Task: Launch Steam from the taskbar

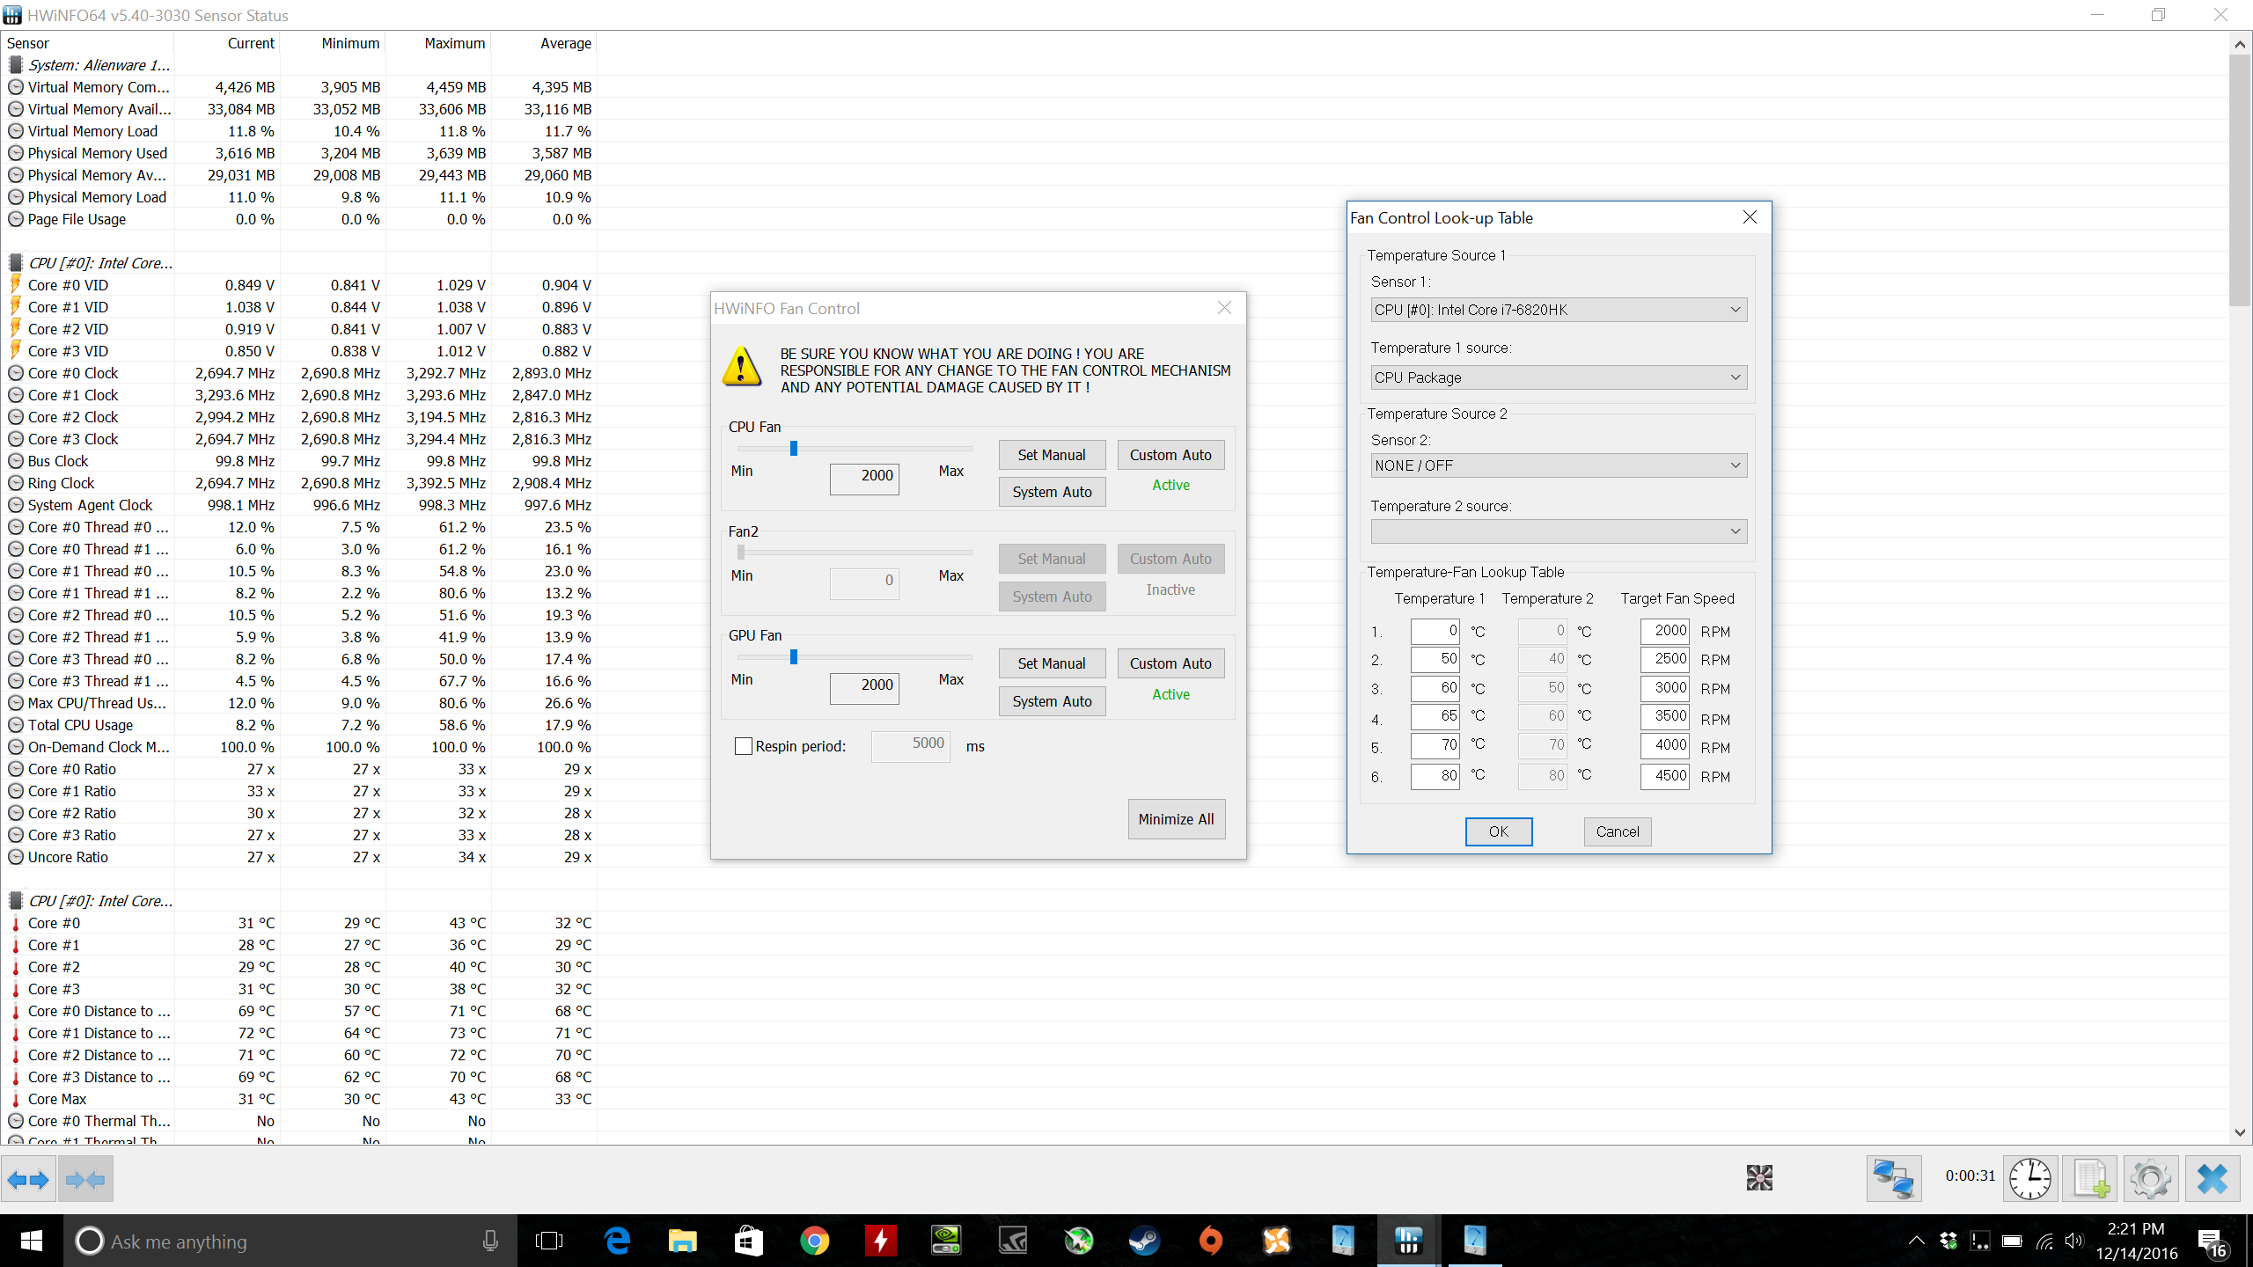Action: pos(1144,1241)
